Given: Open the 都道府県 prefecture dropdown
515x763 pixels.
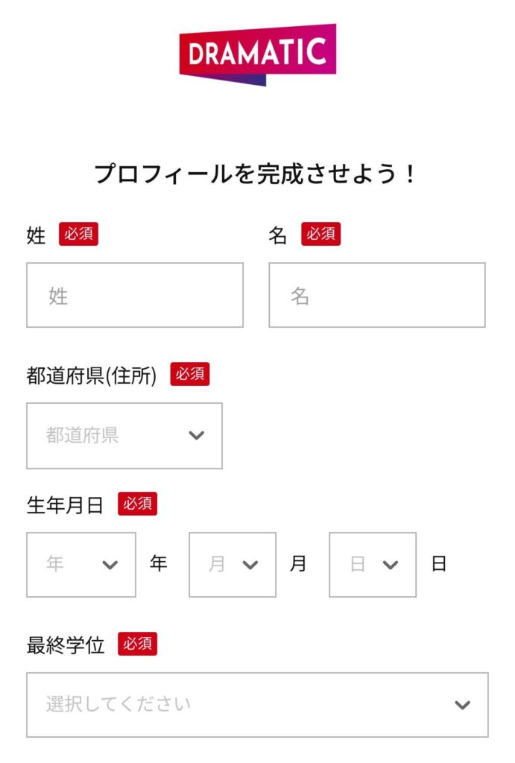Looking at the screenshot, I should pos(124,435).
